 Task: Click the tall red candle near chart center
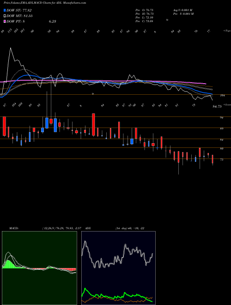coord(93,124)
